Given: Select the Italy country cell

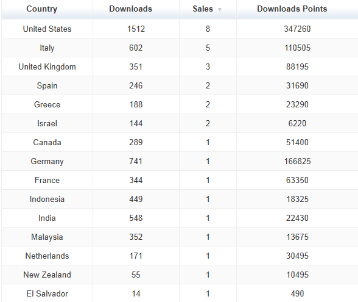Looking at the screenshot, I should point(47,48).
